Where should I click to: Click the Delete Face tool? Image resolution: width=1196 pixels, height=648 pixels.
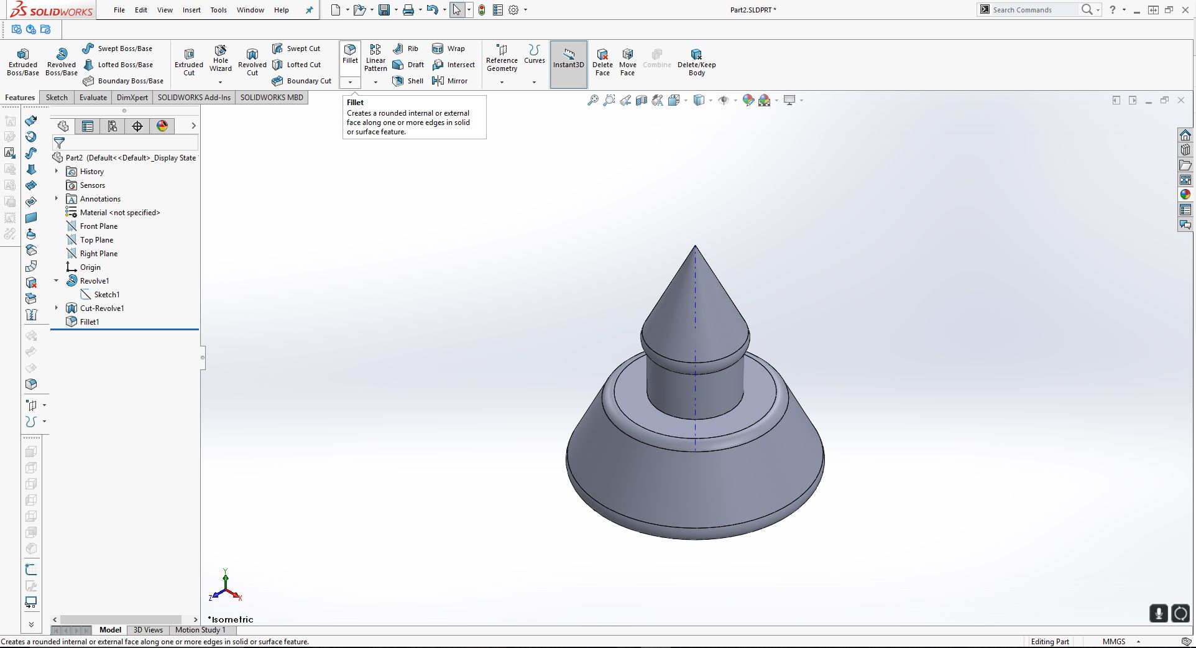tap(602, 62)
